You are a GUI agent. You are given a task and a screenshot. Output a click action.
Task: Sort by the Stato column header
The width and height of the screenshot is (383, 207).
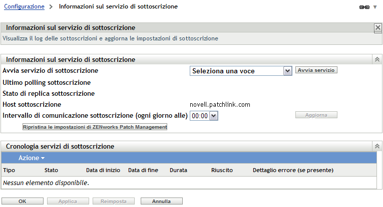[51, 170]
